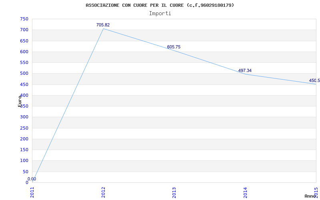The height and width of the screenshot is (200, 320).
Task: Click the 700 y-axis value
Action: 24,30
